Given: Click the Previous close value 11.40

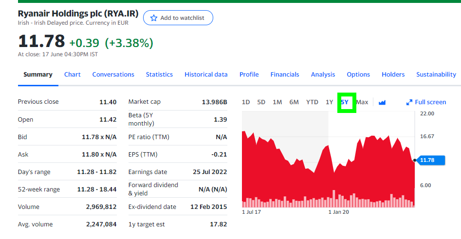Looking at the screenshot, I should pyautogui.click(x=108, y=102).
